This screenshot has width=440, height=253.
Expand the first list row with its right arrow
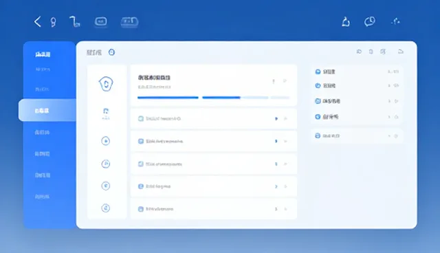(285, 119)
